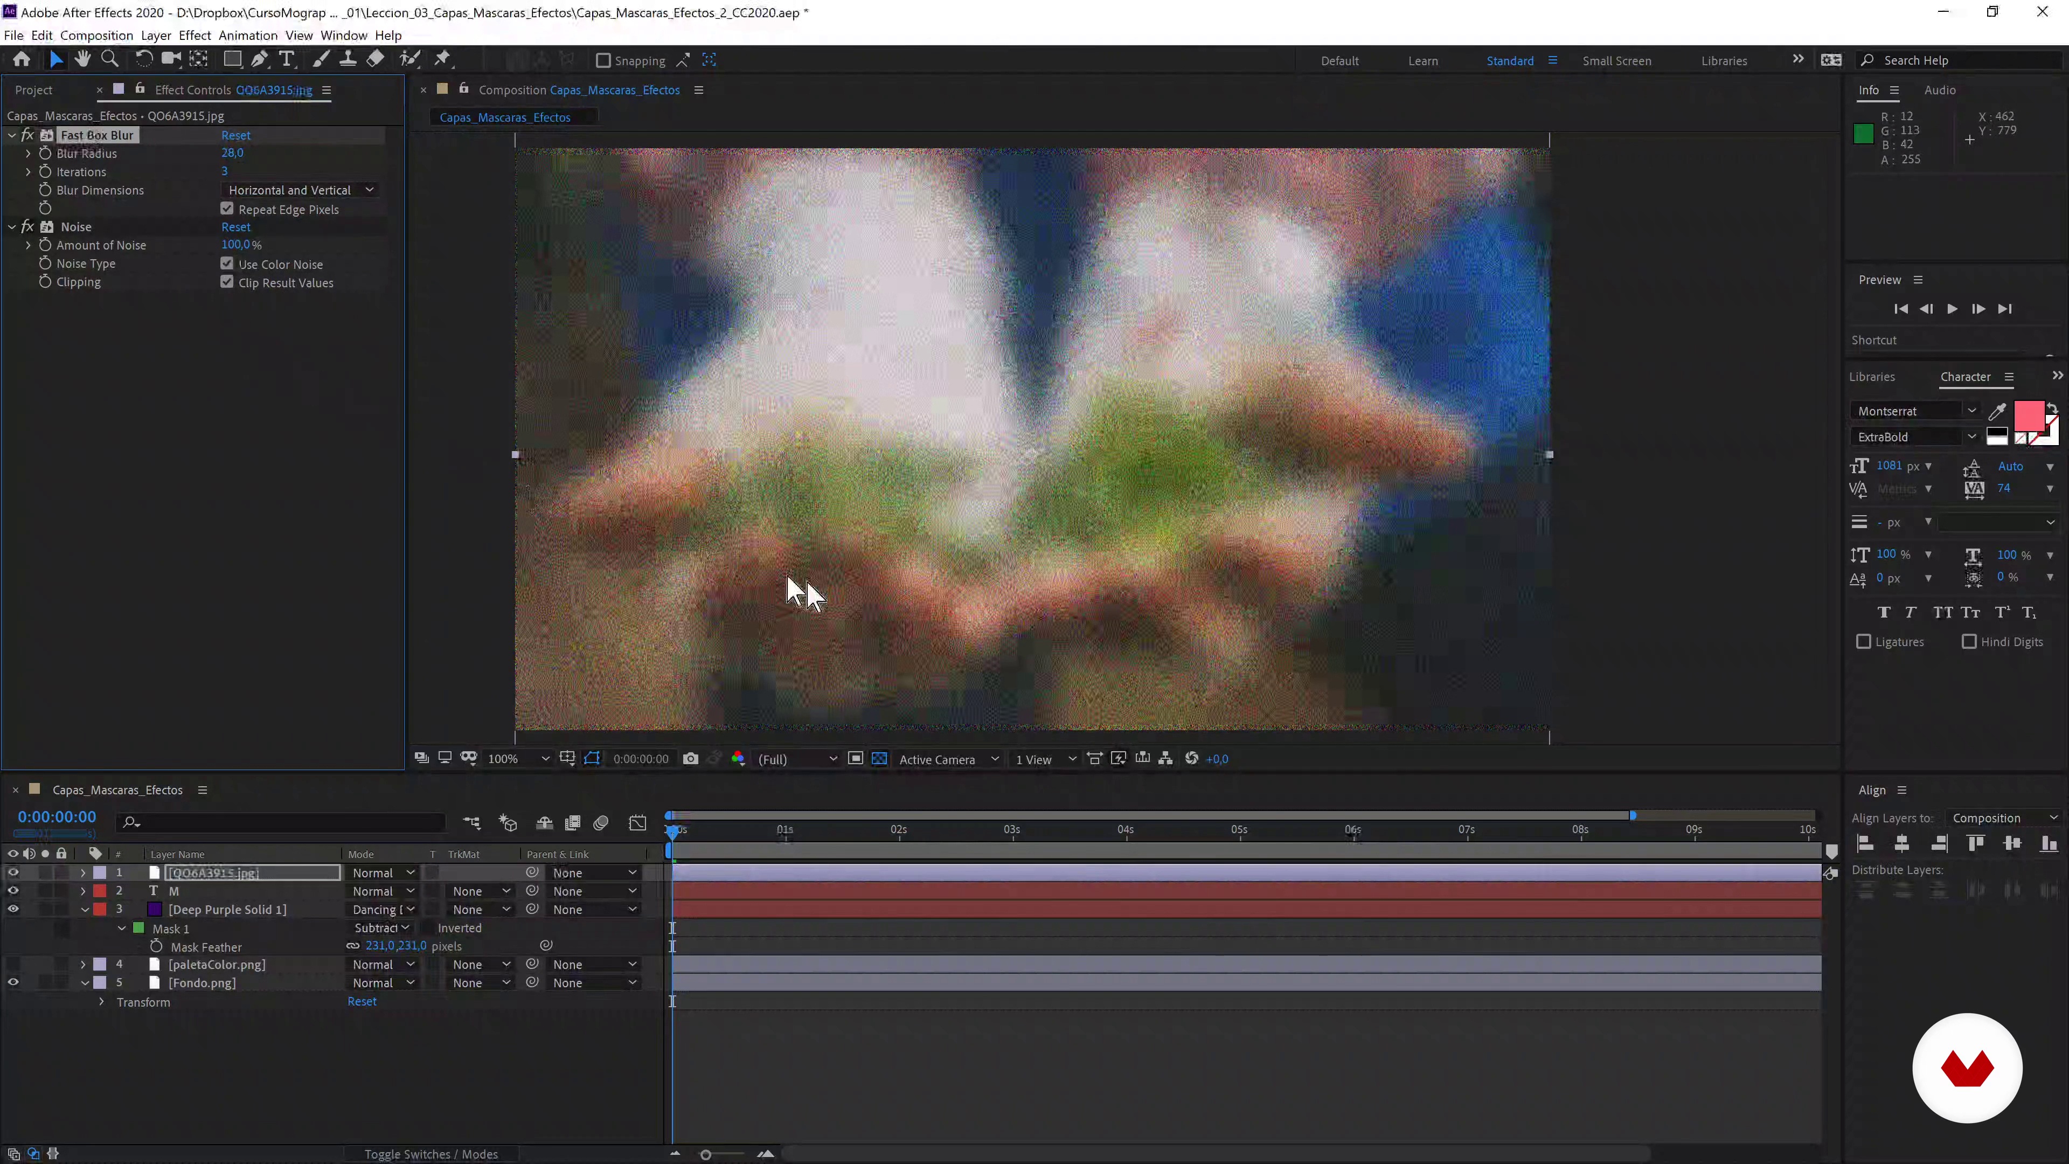Toggle Mask and Shape Path visibility
2069x1164 pixels.
(592, 759)
